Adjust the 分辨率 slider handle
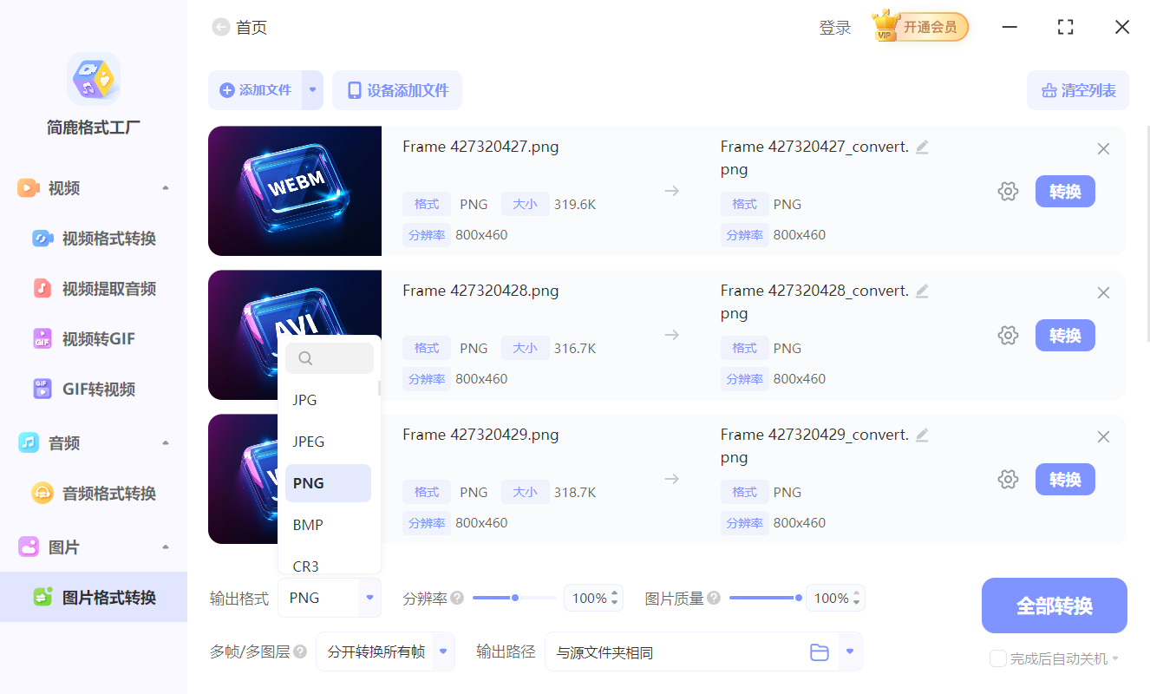The image size is (1150, 694). [x=515, y=598]
